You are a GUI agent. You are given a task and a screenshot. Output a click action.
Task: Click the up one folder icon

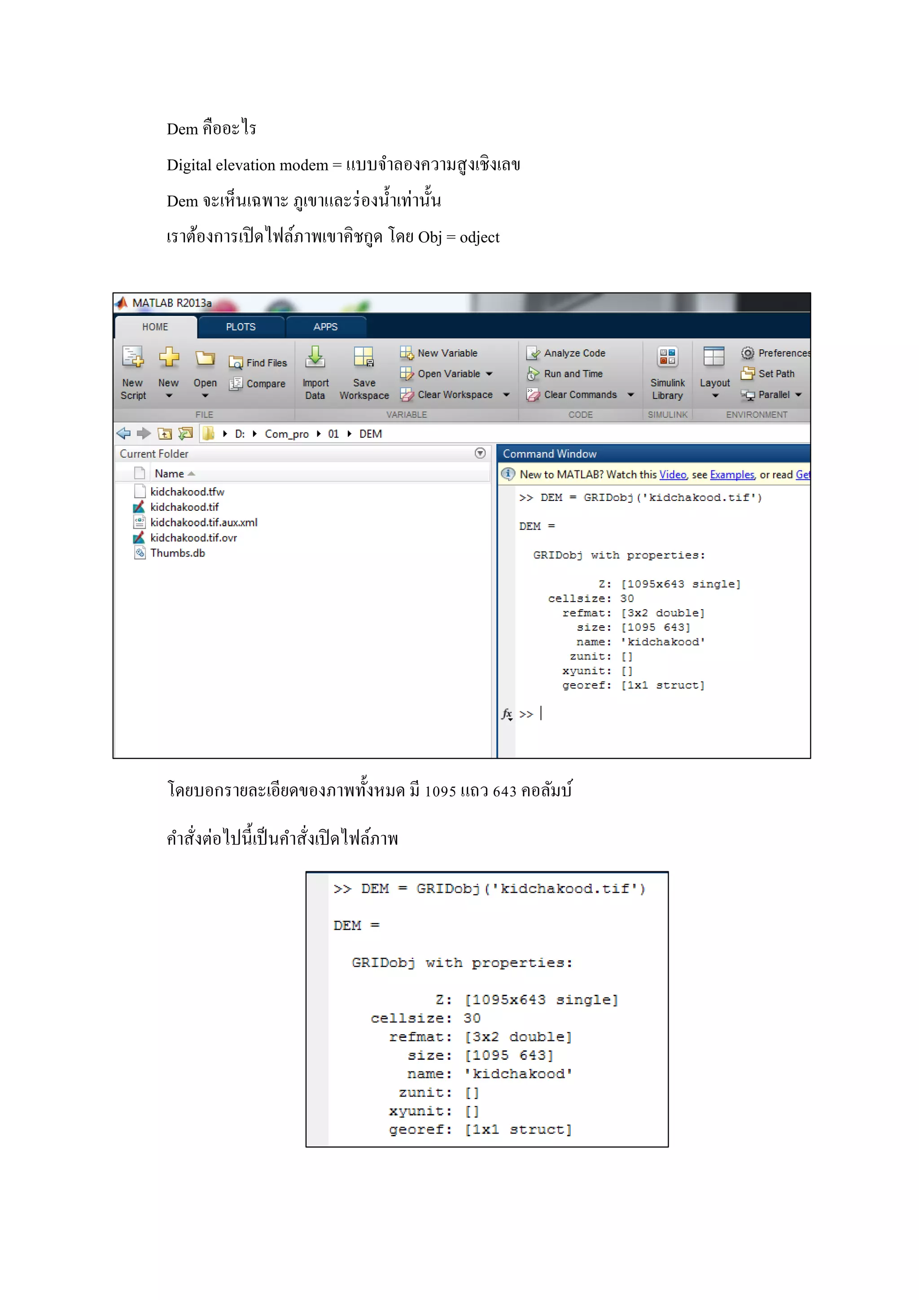165,434
